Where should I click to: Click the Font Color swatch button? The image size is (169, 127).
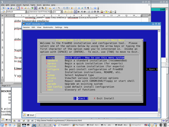click(102, 12)
